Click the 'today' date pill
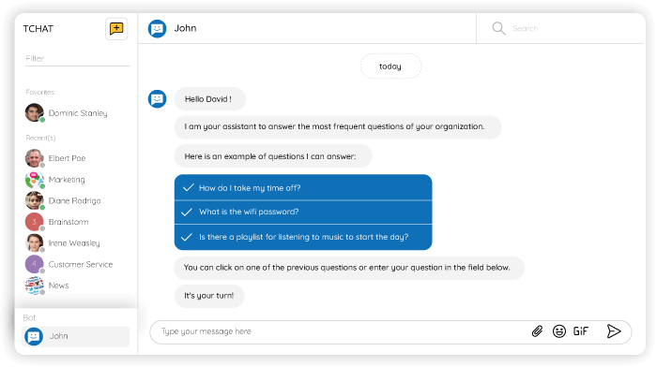Viewport: 657px width, 367px height. pos(390,66)
